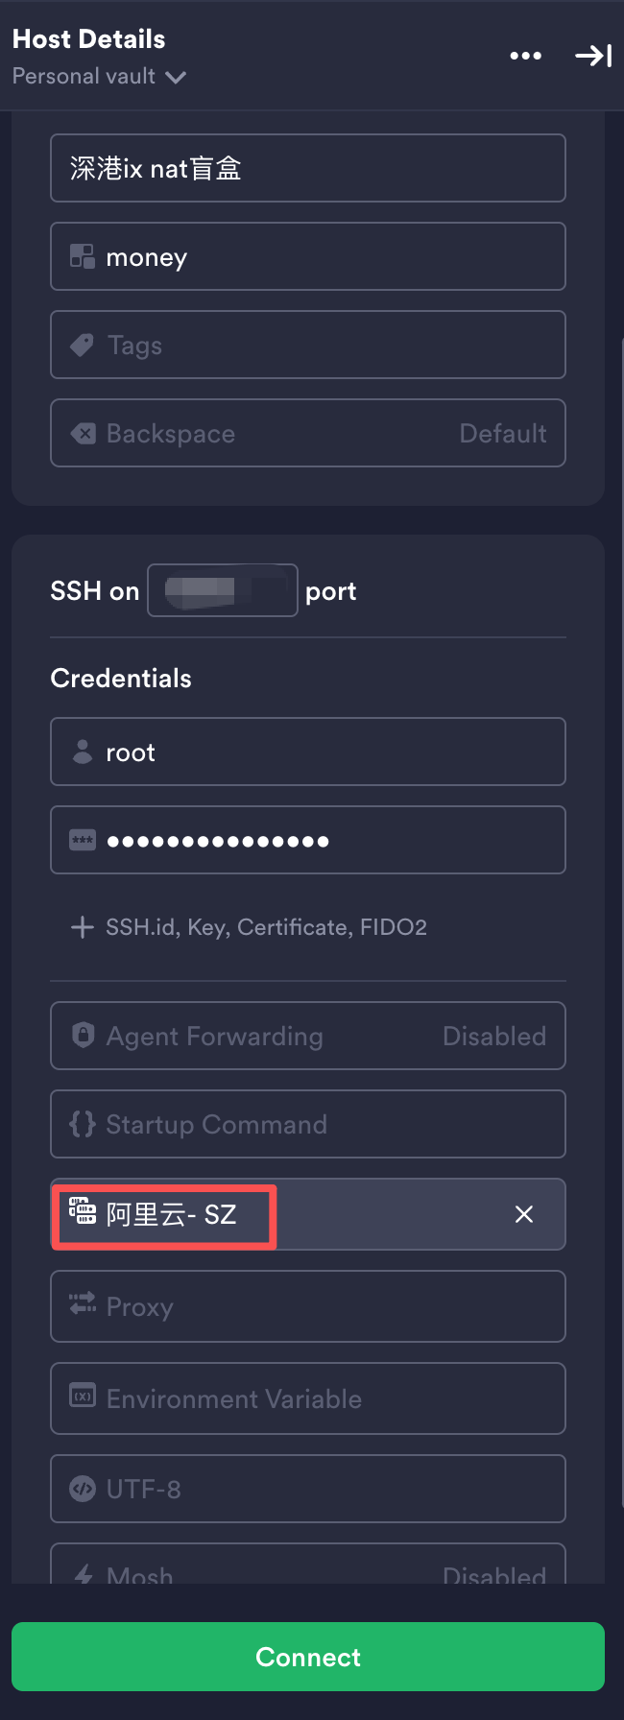Open the three-dot more options menu

[x=525, y=56]
